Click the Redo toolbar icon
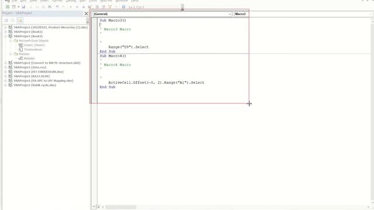Image resolution: width=374 pixels, height=210 pixels. click(x=63, y=7)
